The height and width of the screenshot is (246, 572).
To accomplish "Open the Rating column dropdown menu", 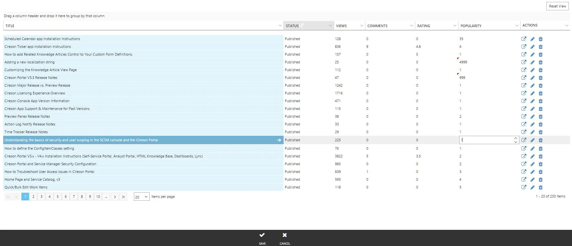I will tap(455, 26).
